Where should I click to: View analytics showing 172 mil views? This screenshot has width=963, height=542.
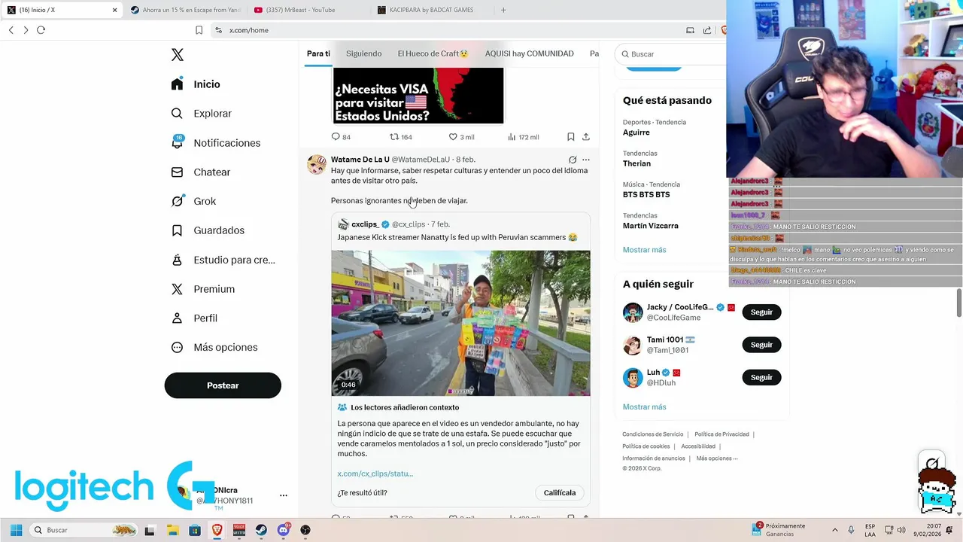click(524, 137)
